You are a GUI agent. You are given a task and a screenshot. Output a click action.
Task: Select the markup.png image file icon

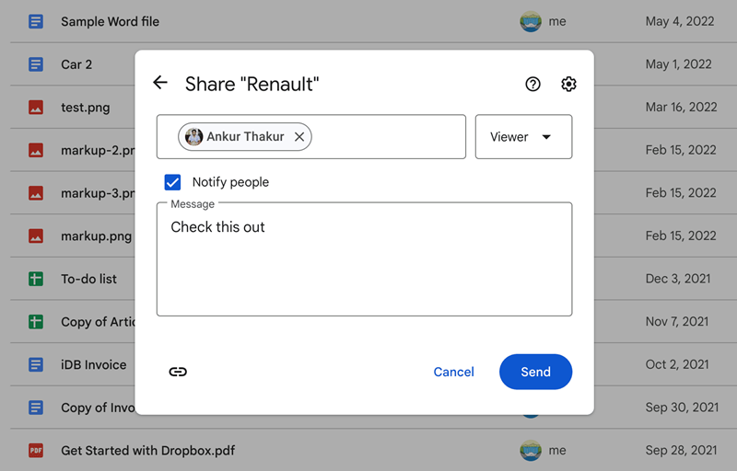coord(36,236)
